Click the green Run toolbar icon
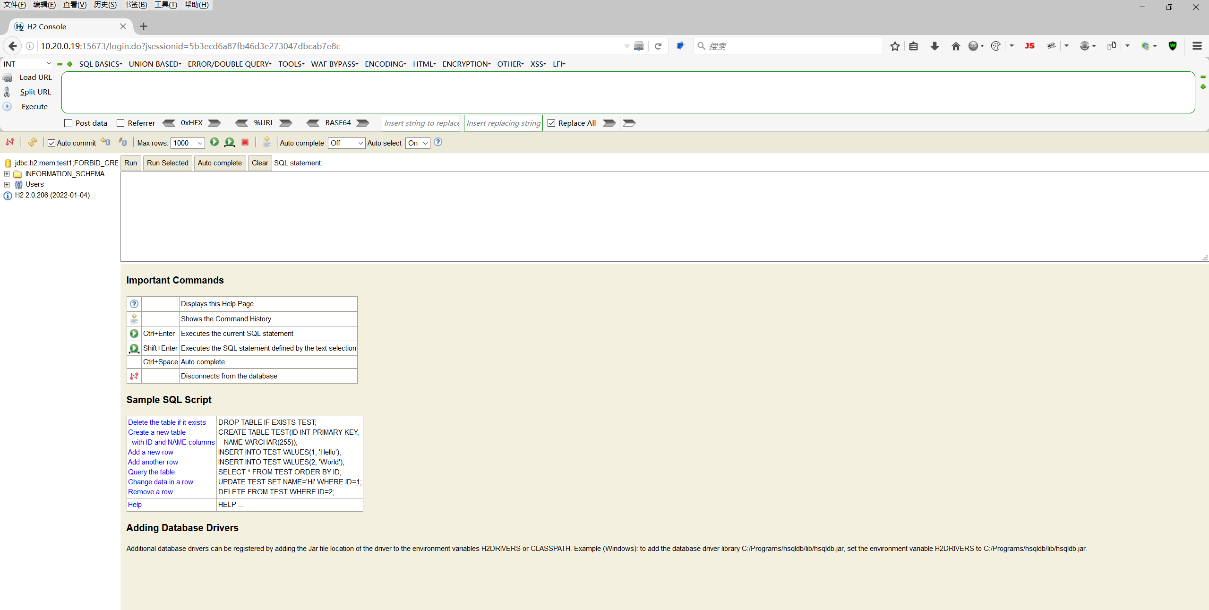1209x610 pixels. (x=214, y=142)
